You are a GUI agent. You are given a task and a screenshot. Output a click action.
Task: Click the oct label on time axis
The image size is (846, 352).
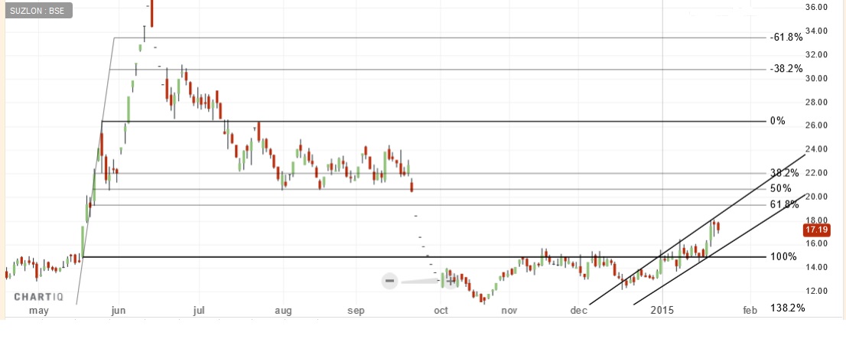pos(441,311)
